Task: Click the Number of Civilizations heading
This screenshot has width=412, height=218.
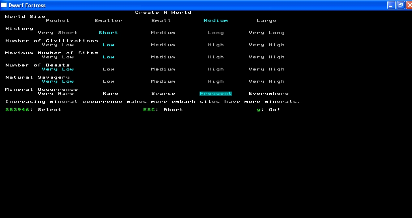Action: pyautogui.click(x=52, y=41)
